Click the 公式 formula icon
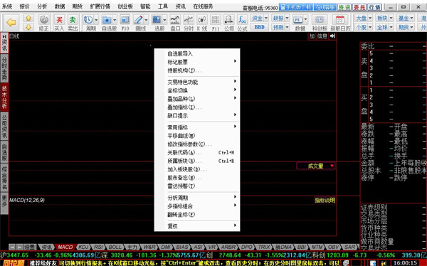The image size is (427, 266). click(242, 20)
